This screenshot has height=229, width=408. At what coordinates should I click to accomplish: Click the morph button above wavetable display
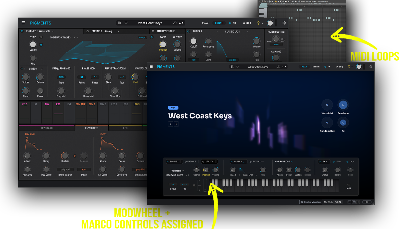coord(143,37)
